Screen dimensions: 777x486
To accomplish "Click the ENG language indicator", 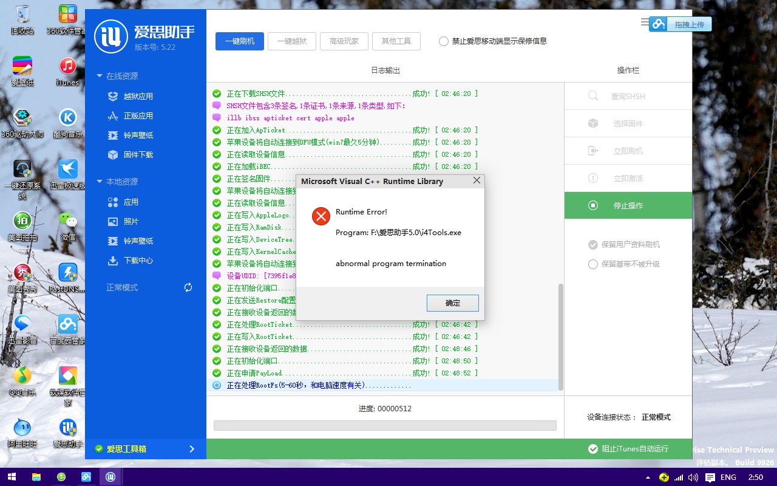I will [728, 477].
